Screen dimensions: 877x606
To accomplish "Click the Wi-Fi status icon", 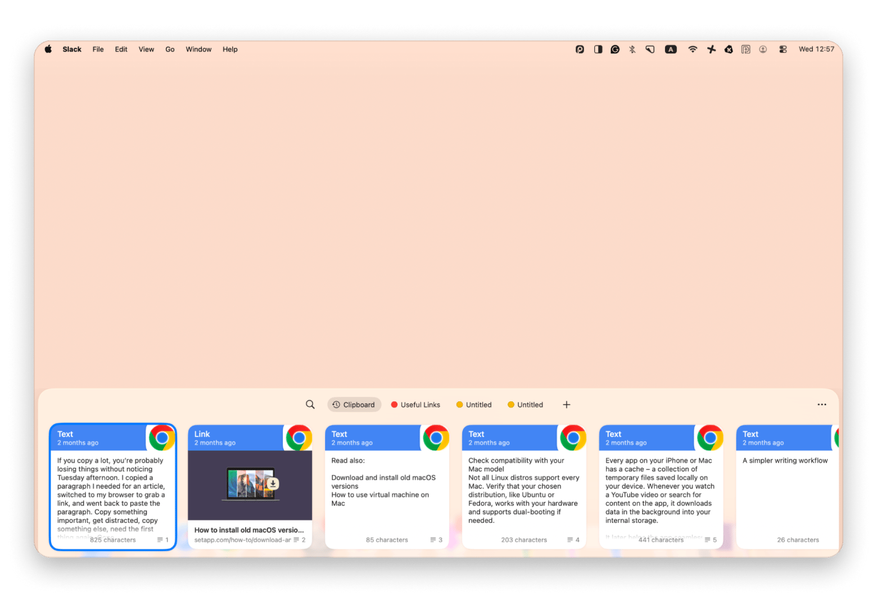I will click(693, 49).
